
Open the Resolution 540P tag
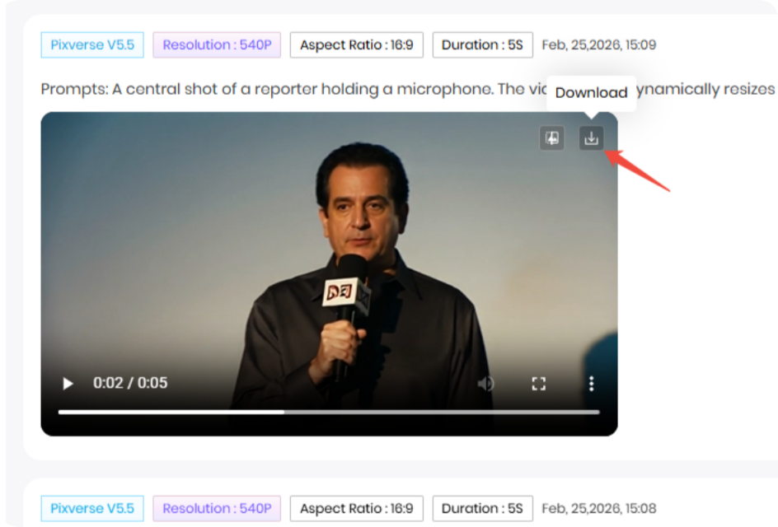pyautogui.click(x=216, y=44)
